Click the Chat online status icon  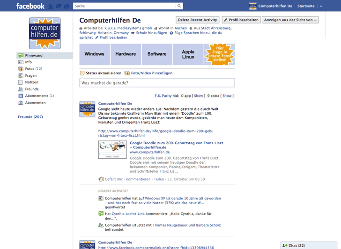[x=285, y=246]
